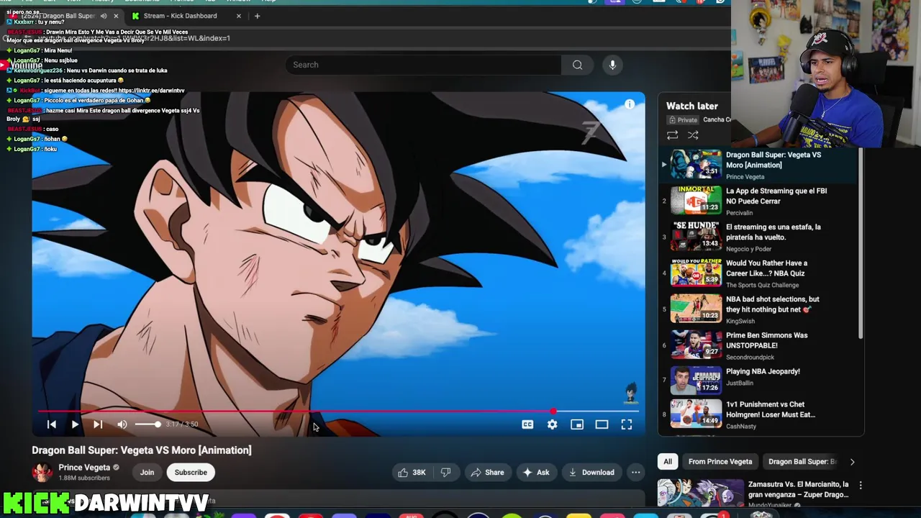921x518 pixels.
Task: Toggle theater mode view
Action: tap(602, 424)
